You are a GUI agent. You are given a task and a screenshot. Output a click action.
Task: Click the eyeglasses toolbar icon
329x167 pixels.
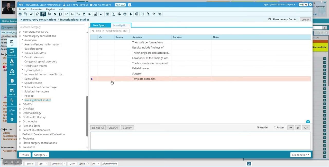(72, 14)
